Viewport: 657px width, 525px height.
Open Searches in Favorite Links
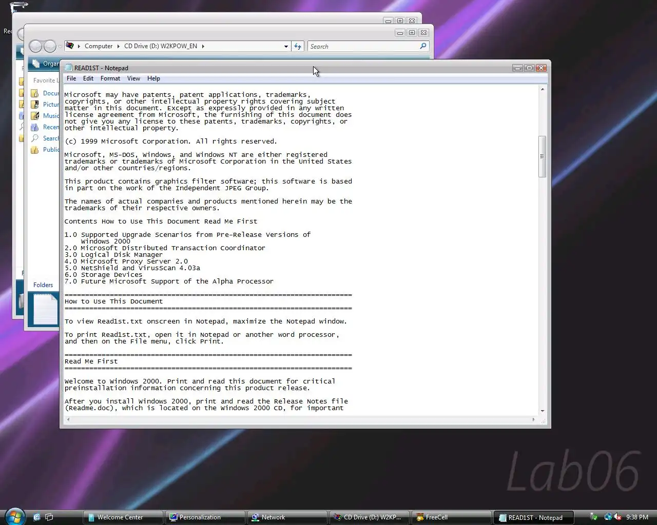point(51,138)
